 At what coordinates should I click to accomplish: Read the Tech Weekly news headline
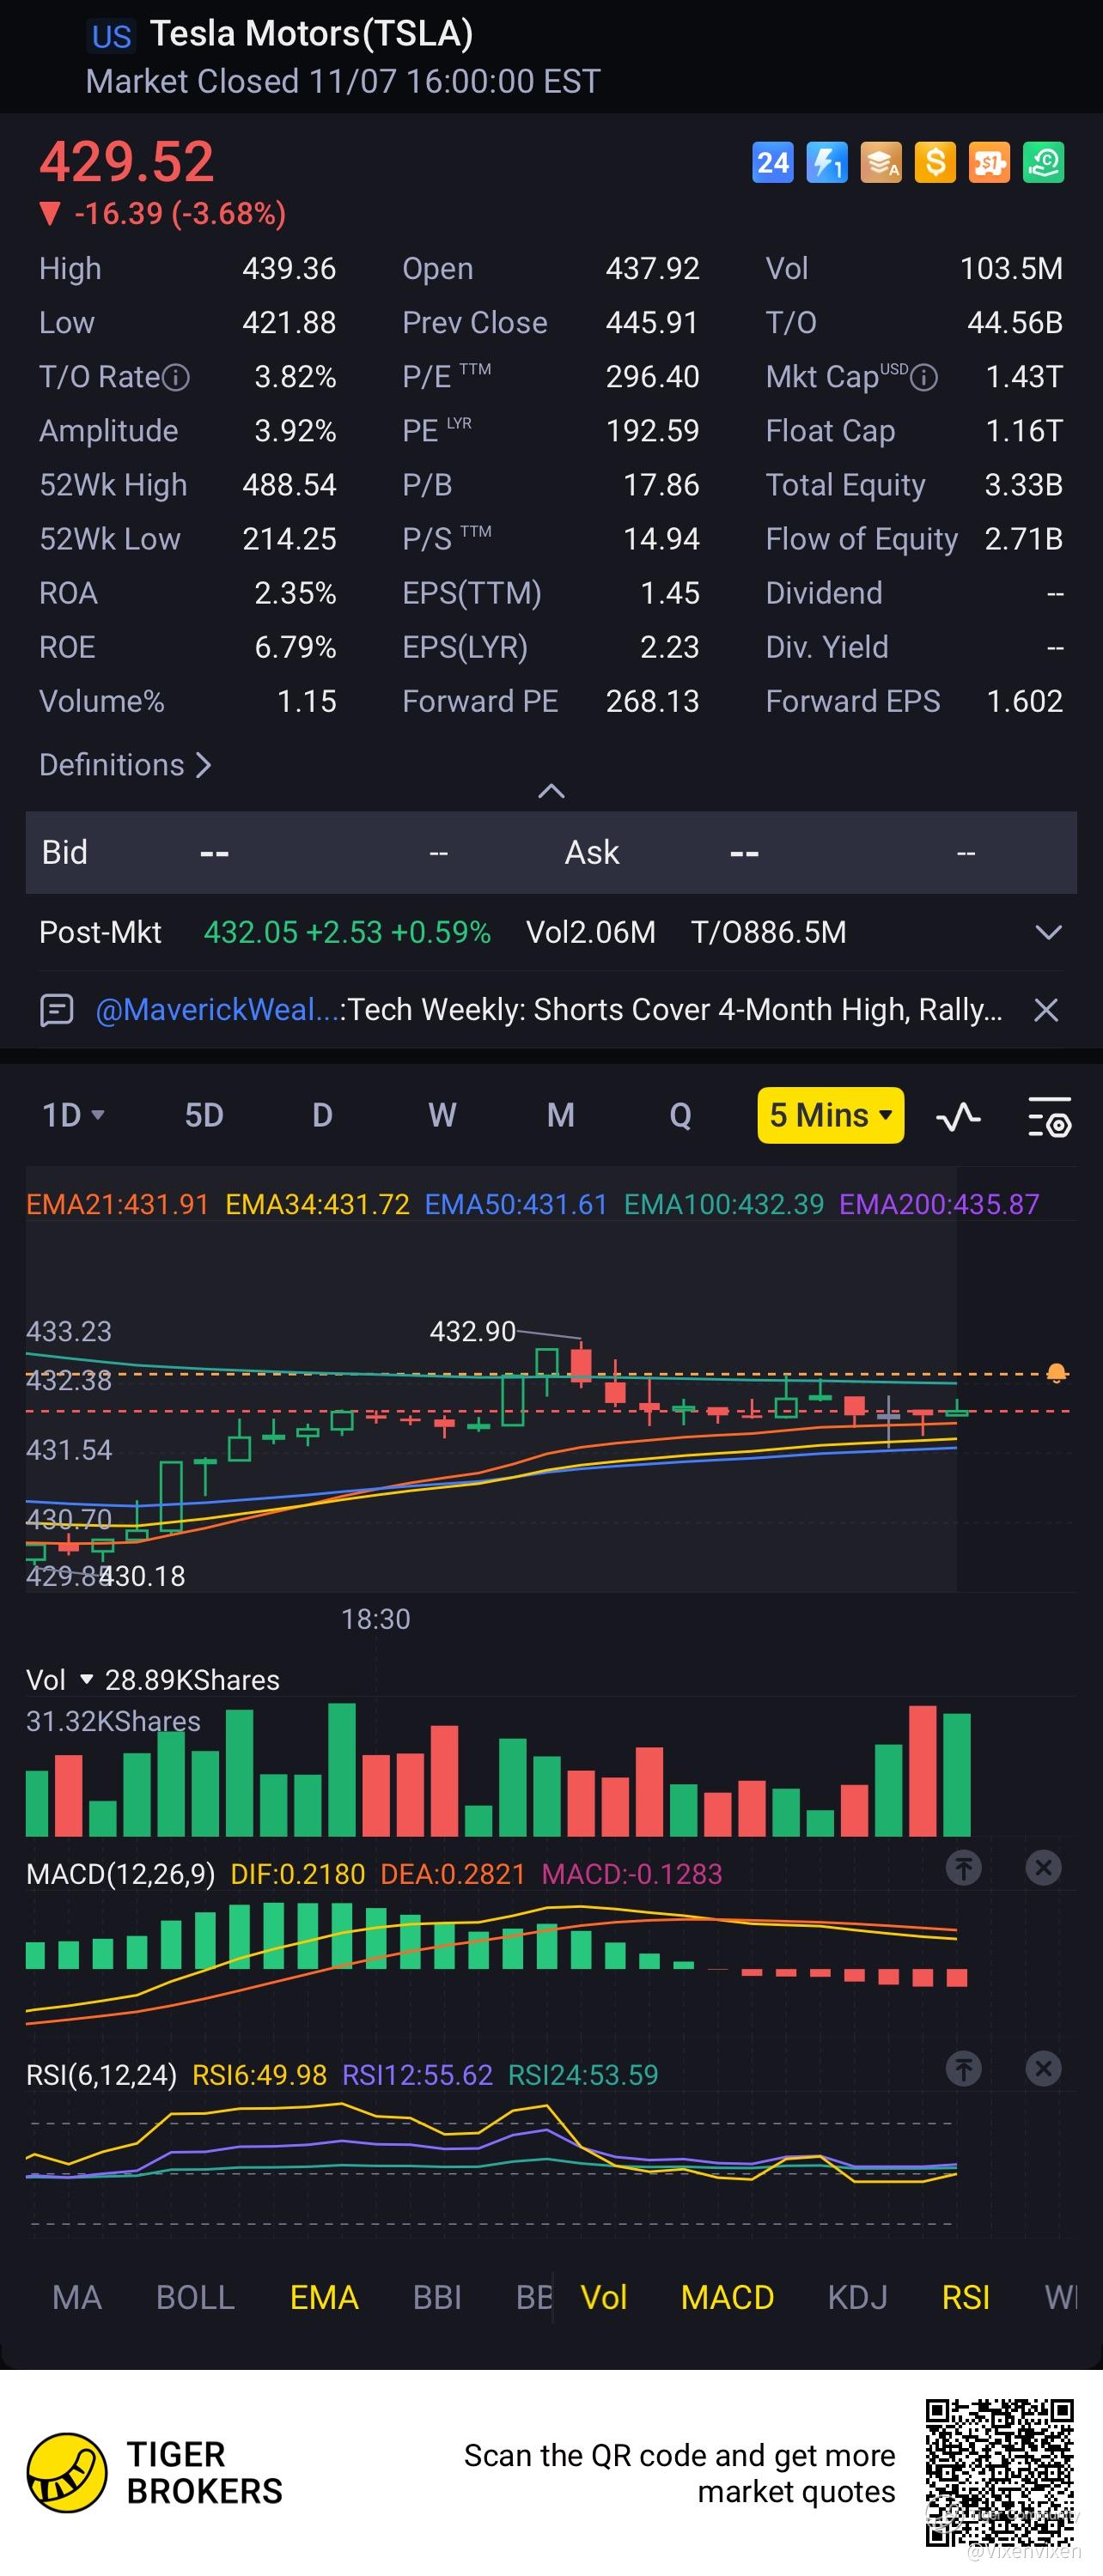coord(675,1010)
